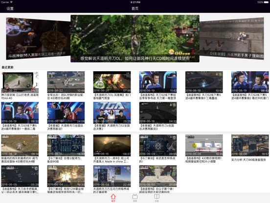Select left carousel card 斗战神新16人英雄
This screenshot has height=203, width=270.
(x=38, y=39)
